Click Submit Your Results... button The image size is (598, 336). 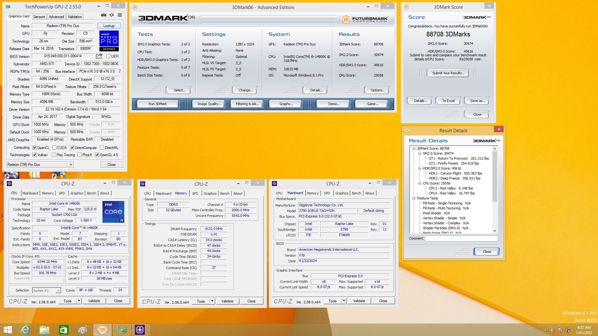(448, 73)
